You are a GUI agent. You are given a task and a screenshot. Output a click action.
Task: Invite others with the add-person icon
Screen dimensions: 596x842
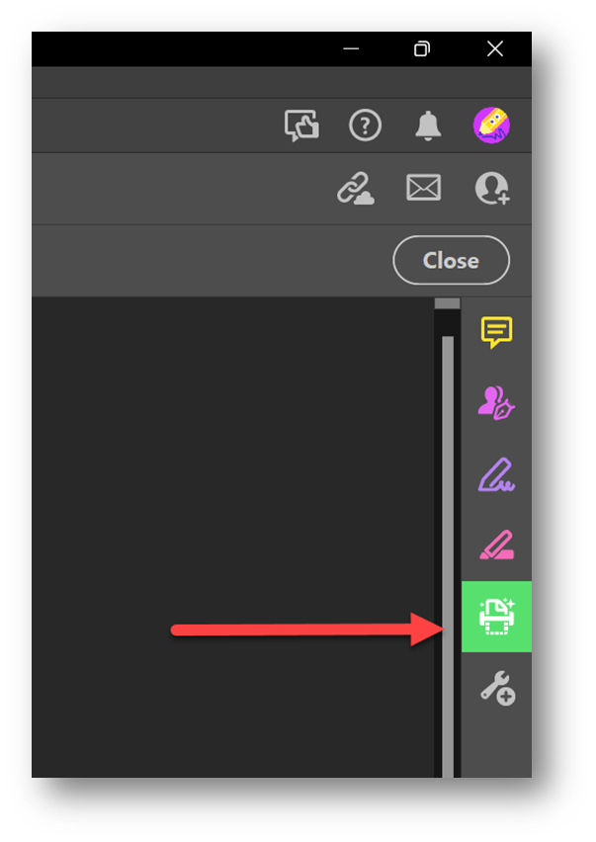(x=491, y=189)
